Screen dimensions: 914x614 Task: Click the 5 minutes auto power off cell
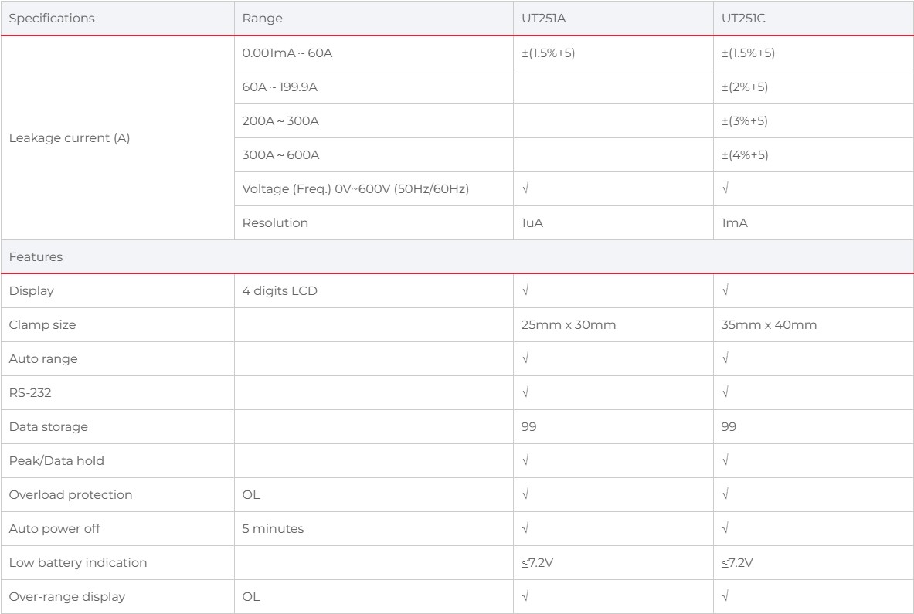coord(273,529)
